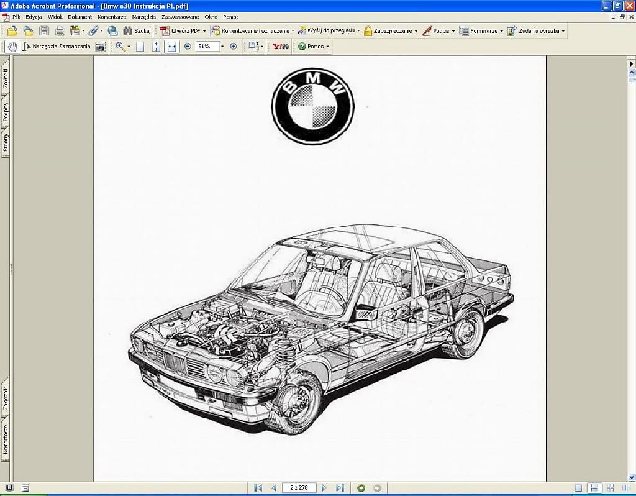Open the Załączniki side panel tab
This screenshot has height=496, width=636.
tap(5, 398)
